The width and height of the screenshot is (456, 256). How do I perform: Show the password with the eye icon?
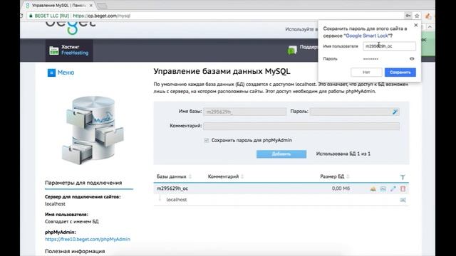(412, 58)
